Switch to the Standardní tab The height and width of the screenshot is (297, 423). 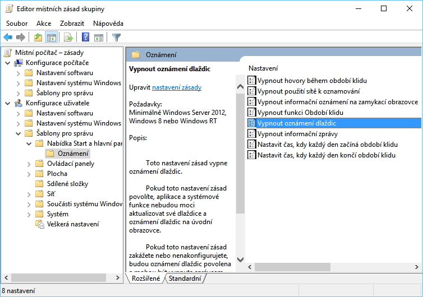click(x=185, y=279)
